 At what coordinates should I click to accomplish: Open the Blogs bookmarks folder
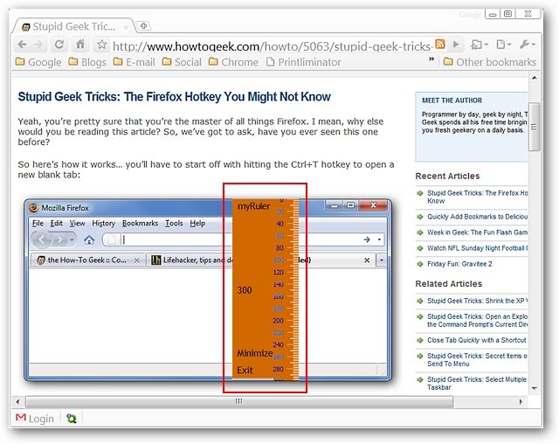[x=87, y=62]
